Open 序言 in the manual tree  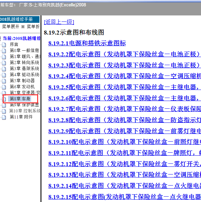pos(14,44)
